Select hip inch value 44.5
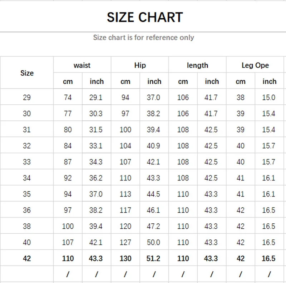Image resolution: width=286 pixels, height=283 pixels. (x=153, y=194)
